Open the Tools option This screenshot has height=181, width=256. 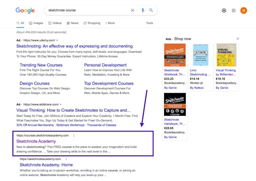pos(150,23)
